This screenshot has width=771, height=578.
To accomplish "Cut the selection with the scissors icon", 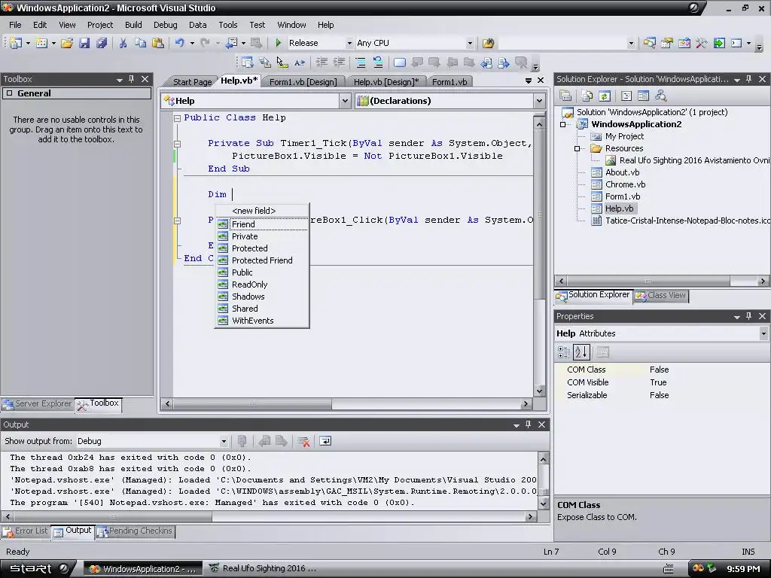I will click(x=123, y=43).
